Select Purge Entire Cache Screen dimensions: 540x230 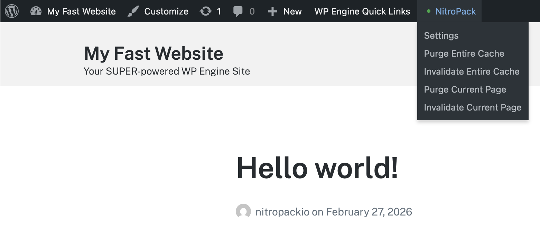464,54
